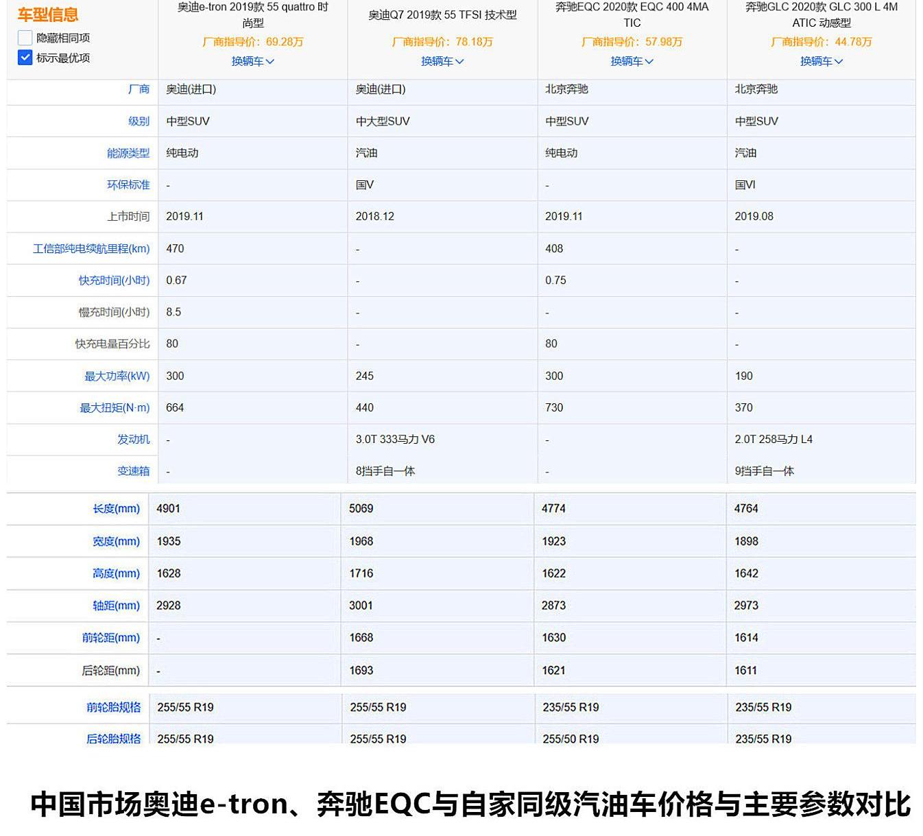Click the 厂商 parameter label

point(139,89)
